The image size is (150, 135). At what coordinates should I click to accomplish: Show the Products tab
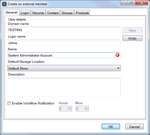[x=82, y=13]
